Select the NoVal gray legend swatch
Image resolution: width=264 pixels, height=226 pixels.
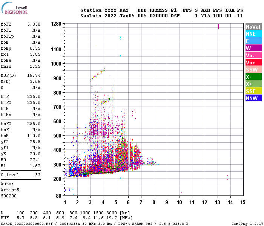pos(253,27)
